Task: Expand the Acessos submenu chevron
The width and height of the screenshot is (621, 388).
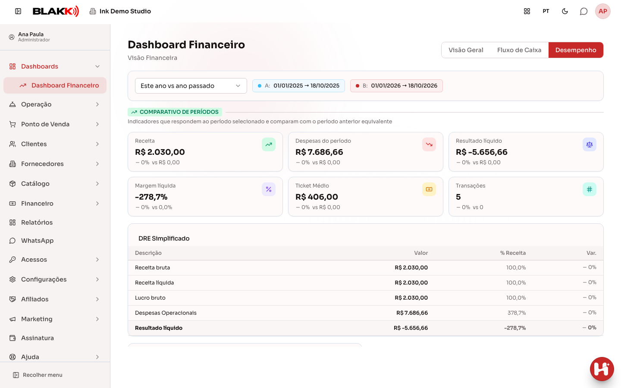Action: click(x=97, y=260)
